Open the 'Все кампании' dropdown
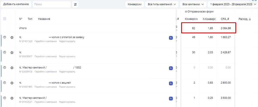Viewport: 258px width, 107px height. point(193,4)
